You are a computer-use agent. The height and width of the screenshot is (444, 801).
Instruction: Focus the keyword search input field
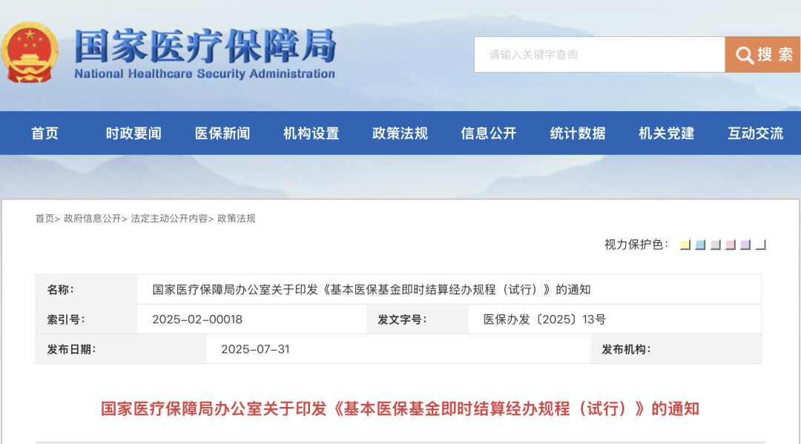click(x=599, y=55)
